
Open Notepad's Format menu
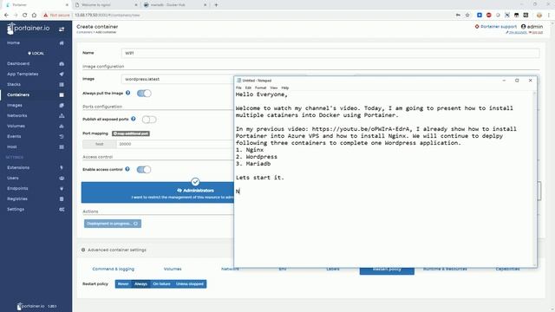click(x=260, y=88)
